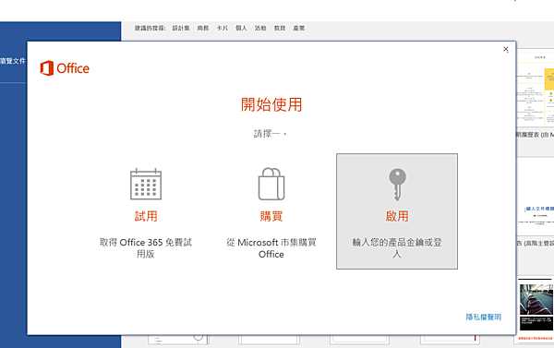Click the 教育 suggested search in Word
554x348 pixels.
(x=280, y=28)
